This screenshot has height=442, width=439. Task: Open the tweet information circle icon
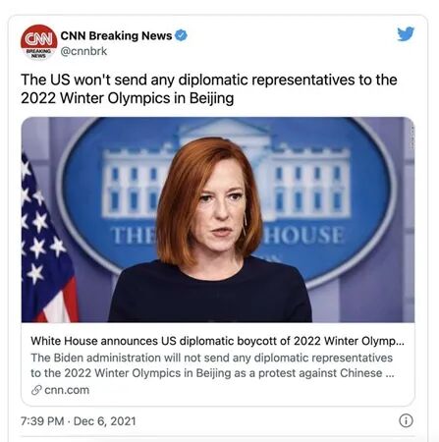pyautogui.click(x=406, y=420)
